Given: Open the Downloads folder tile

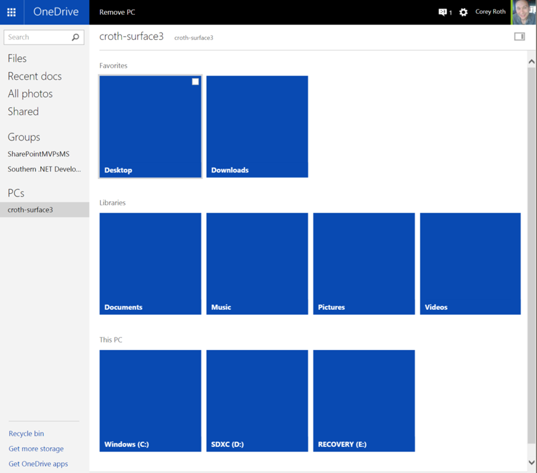Looking at the screenshot, I should click(x=257, y=127).
